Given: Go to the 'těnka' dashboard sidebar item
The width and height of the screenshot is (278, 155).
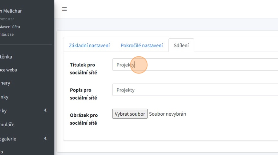Looking at the screenshot, I should (x=6, y=57).
